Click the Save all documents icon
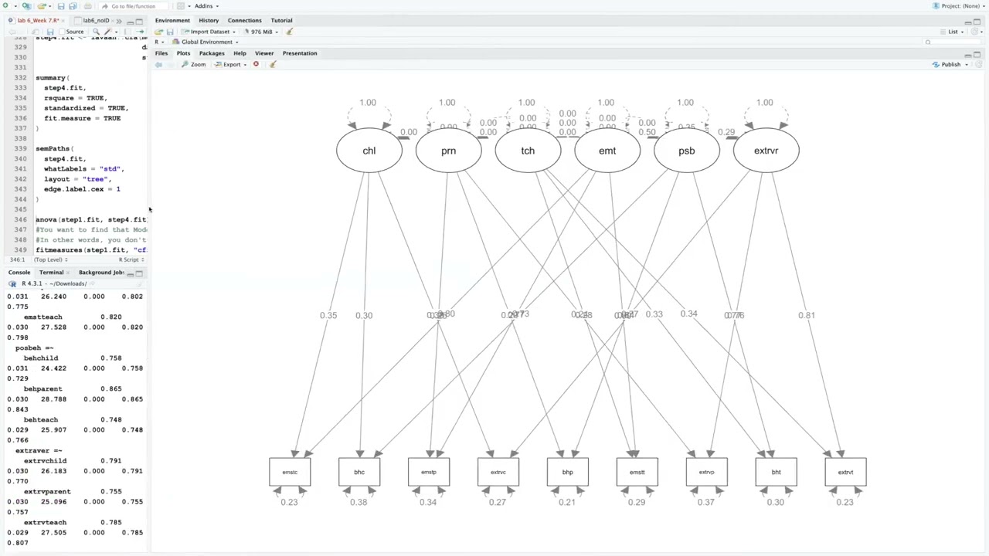This screenshot has height=556, width=989. (73, 6)
